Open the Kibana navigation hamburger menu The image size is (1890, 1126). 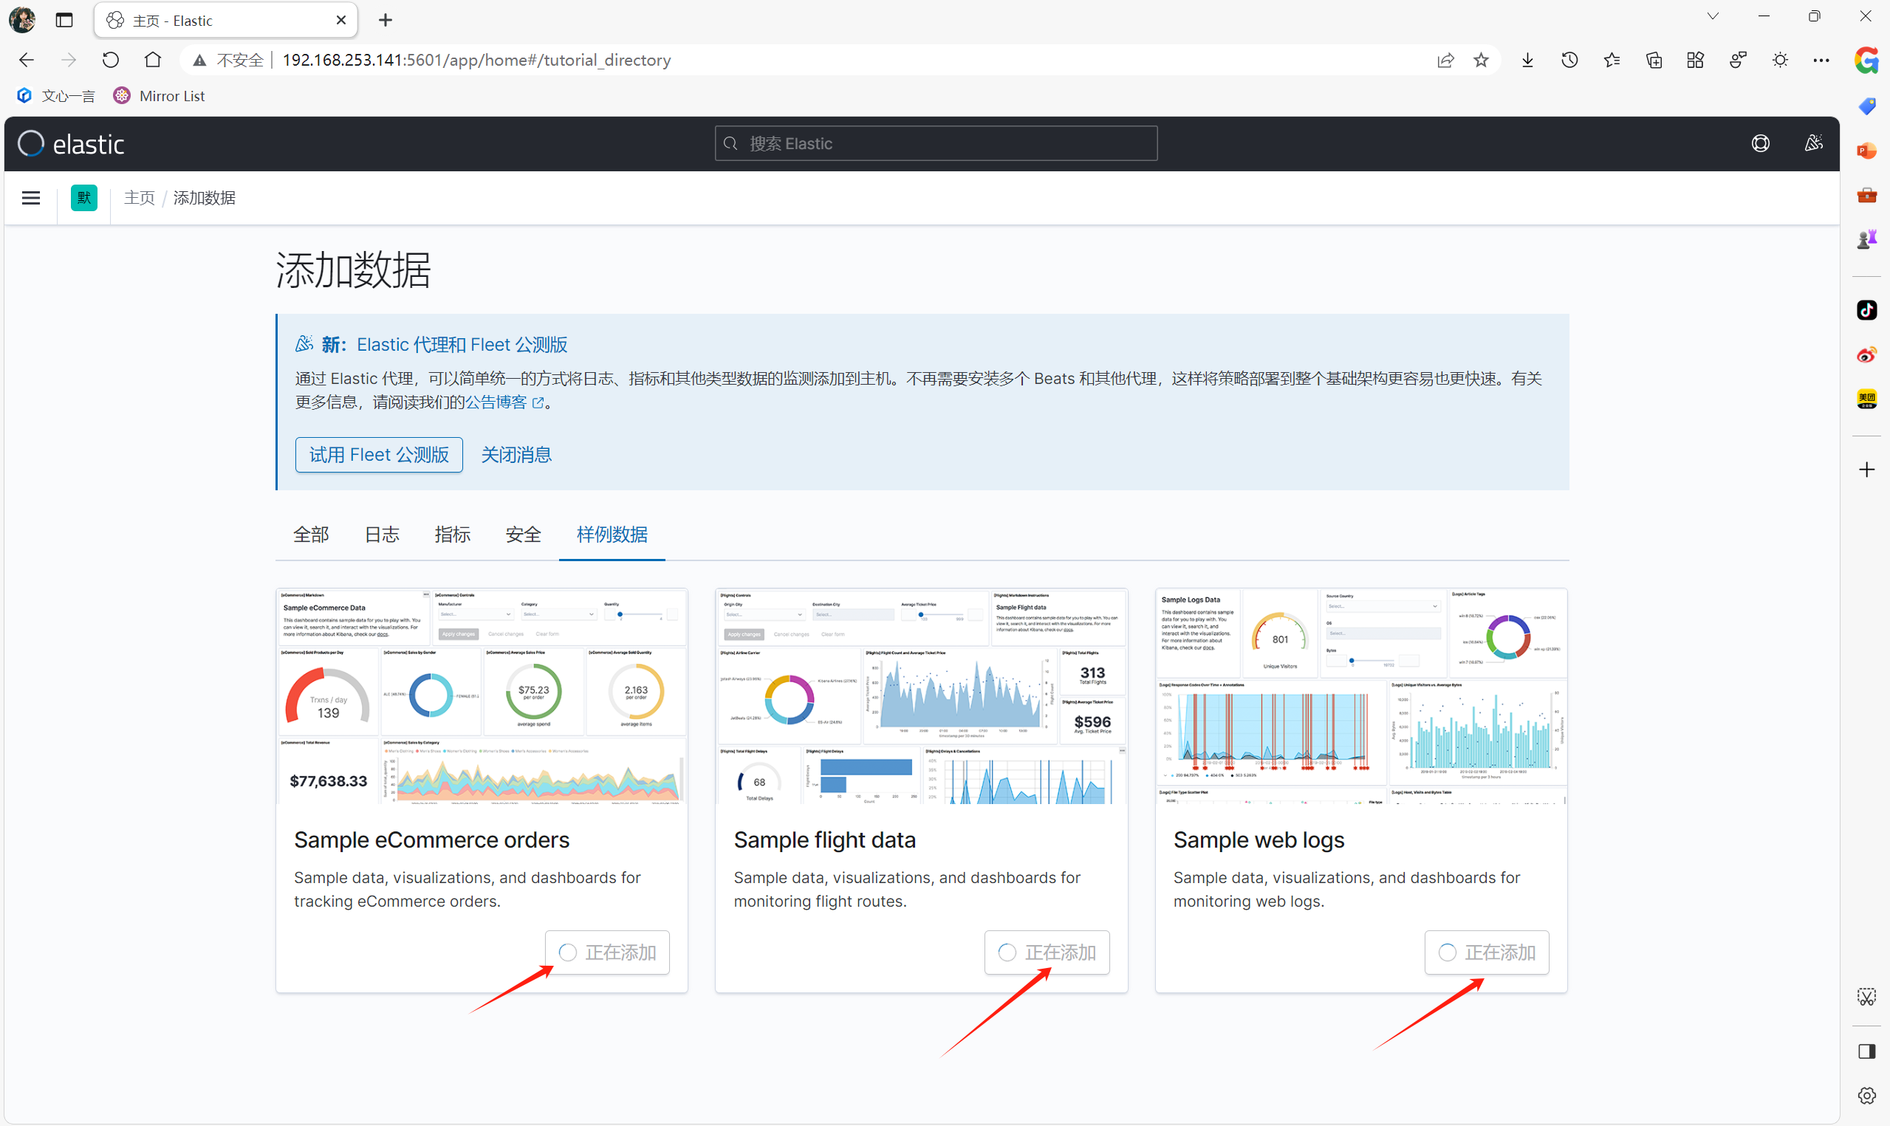(x=31, y=198)
